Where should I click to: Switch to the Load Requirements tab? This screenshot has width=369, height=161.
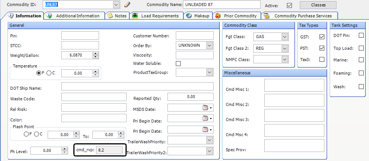coord(156,16)
